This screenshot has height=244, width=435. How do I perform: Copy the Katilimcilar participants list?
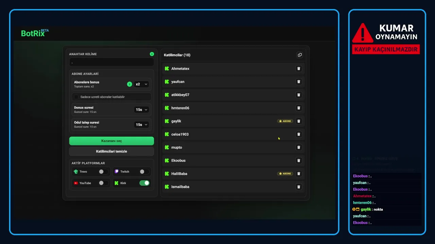pyautogui.click(x=299, y=55)
